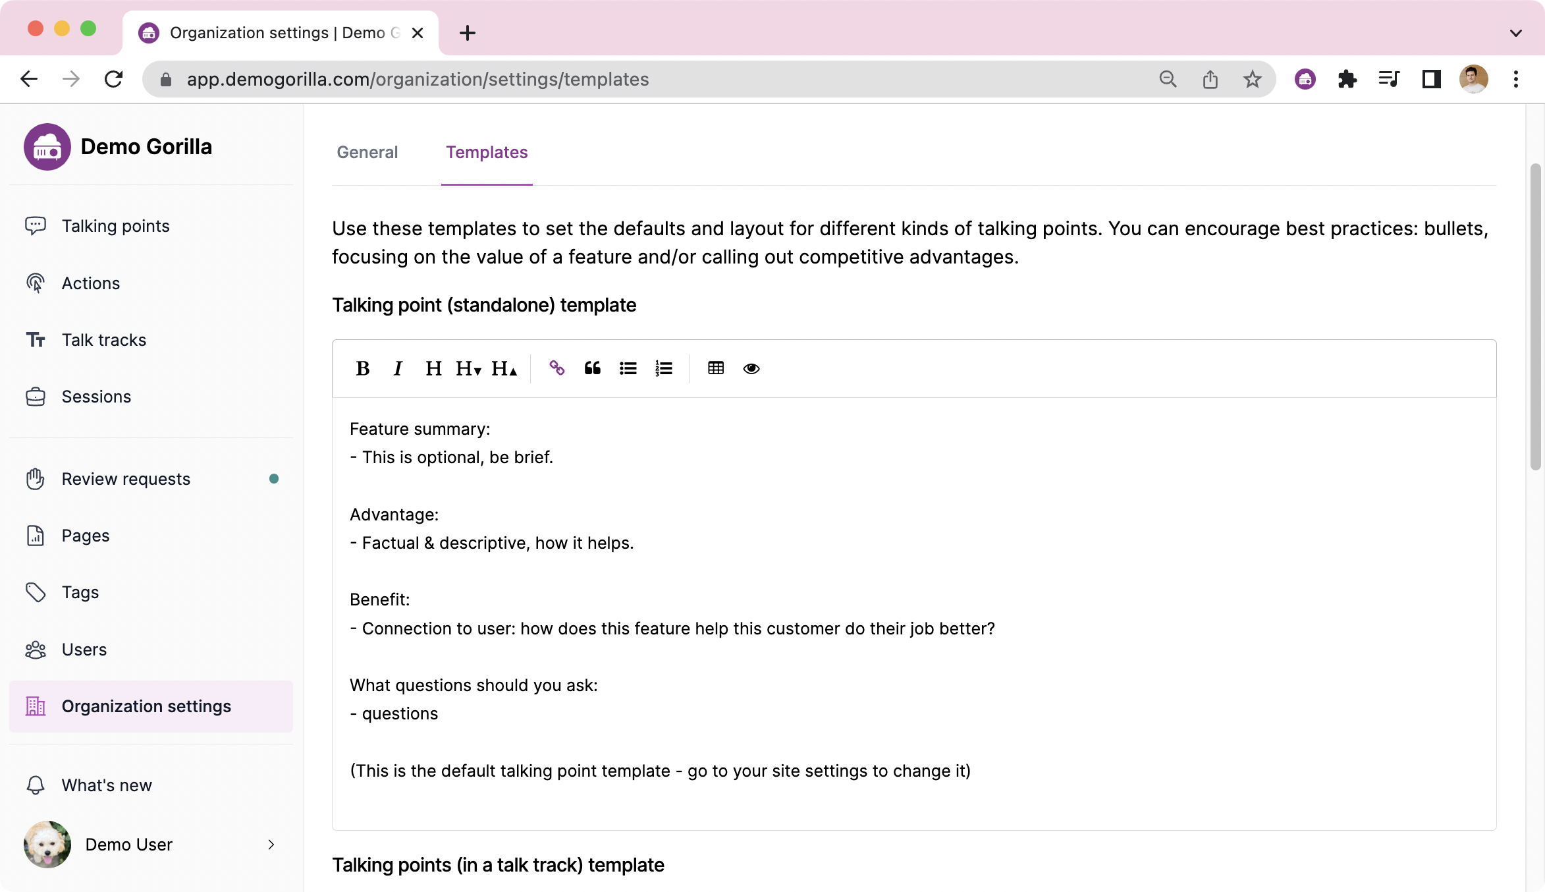
Task: Open What's new notifications
Action: pyautogui.click(x=107, y=785)
